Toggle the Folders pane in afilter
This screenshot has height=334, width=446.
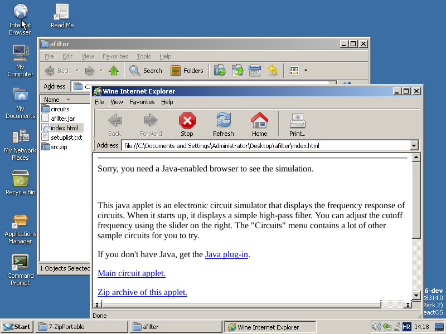coord(187,71)
